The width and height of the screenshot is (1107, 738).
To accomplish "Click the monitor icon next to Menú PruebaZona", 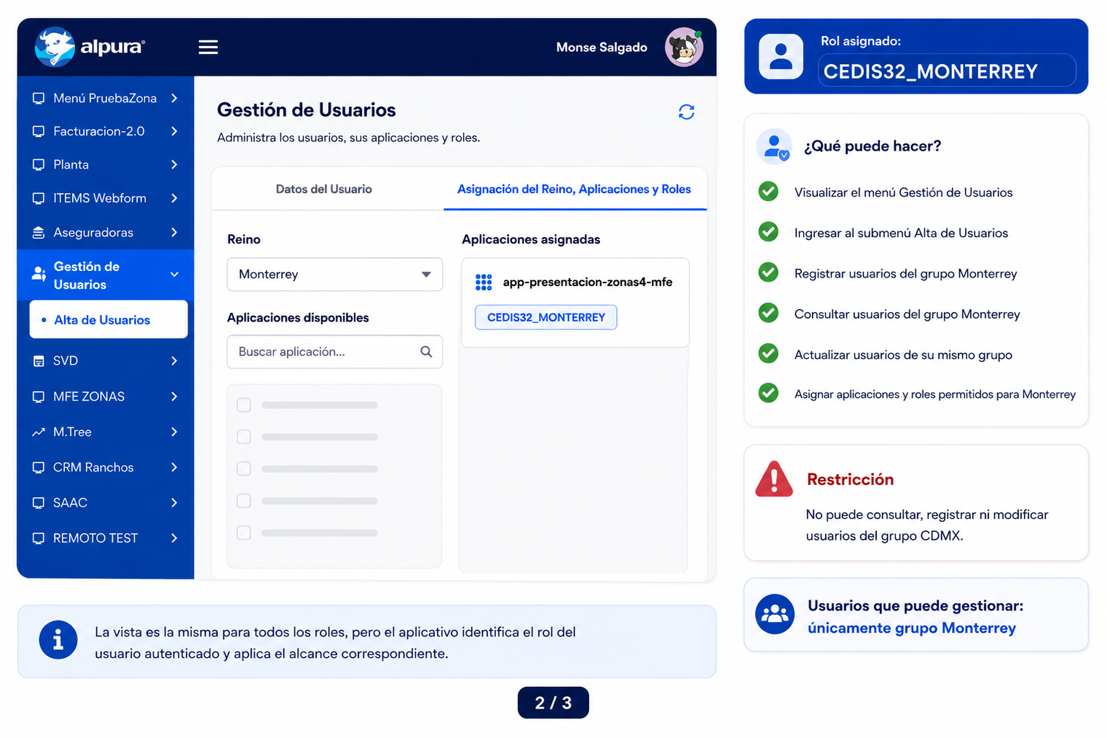I will [39, 98].
